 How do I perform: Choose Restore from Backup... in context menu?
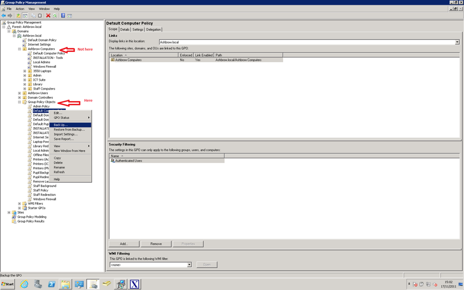[70, 129]
